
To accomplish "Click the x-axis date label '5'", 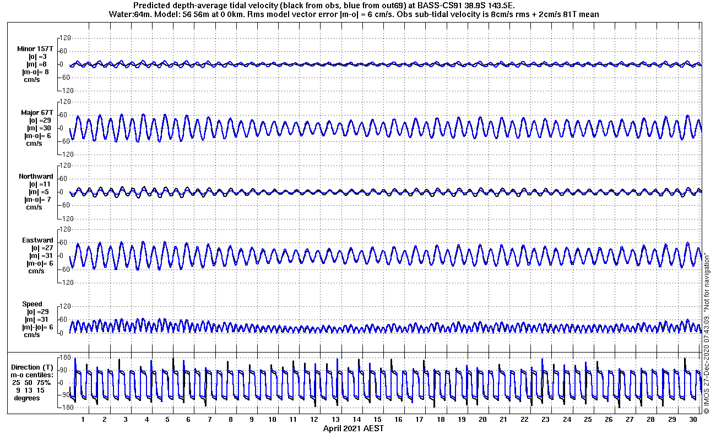I will tap(167, 420).
